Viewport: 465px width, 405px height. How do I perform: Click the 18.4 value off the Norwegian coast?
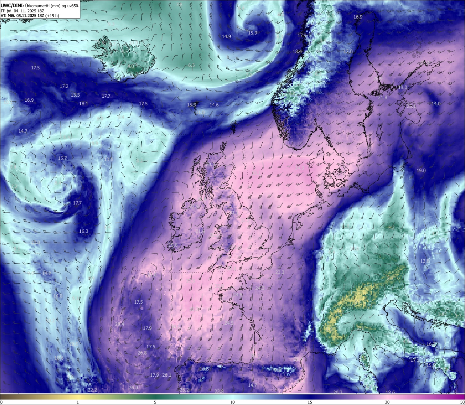pos(297,52)
